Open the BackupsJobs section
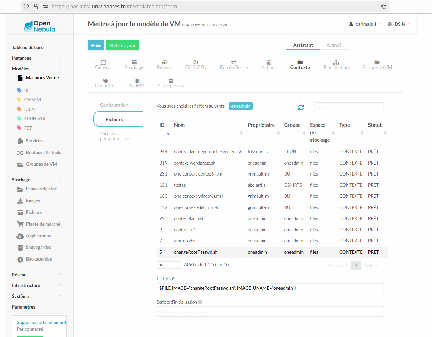Image resolution: width=432 pixels, height=337 pixels. pos(39,259)
